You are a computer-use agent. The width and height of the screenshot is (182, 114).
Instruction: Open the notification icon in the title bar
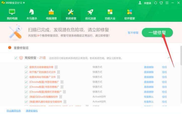tap(156, 3)
